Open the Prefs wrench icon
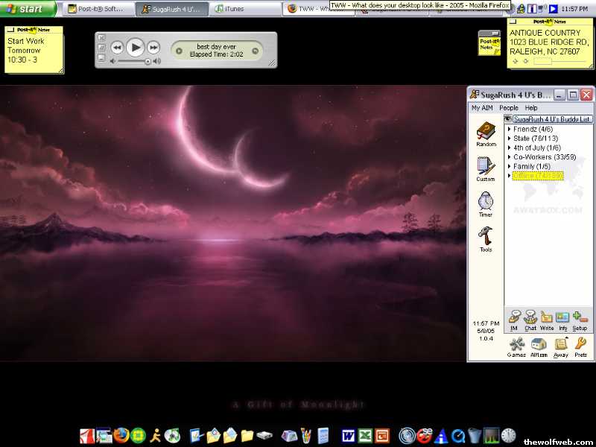 pyautogui.click(x=580, y=346)
